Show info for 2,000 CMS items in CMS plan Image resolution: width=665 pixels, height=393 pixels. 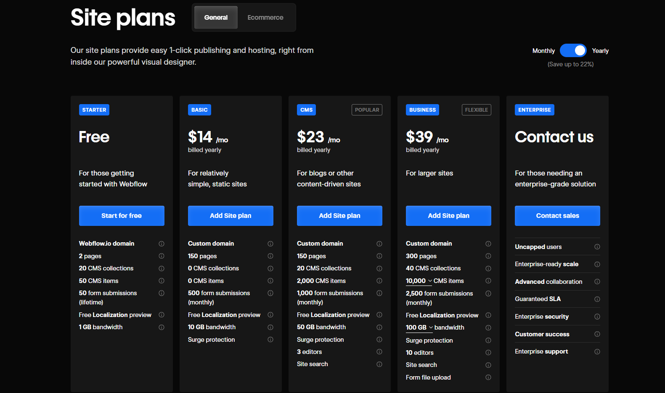click(379, 281)
